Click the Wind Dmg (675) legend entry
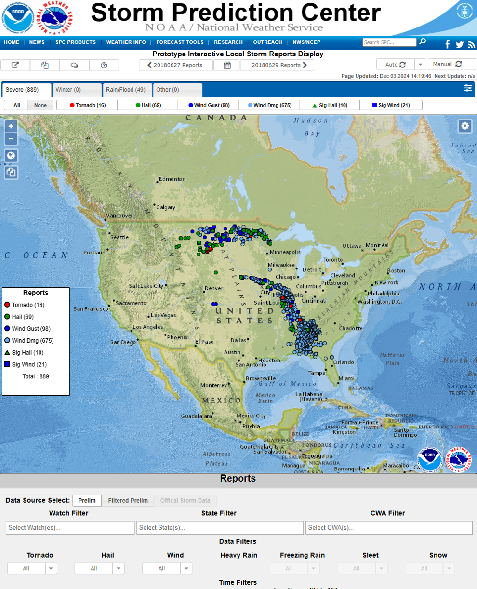The width and height of the screenshot is (477, 589). [x=29, y=341]
